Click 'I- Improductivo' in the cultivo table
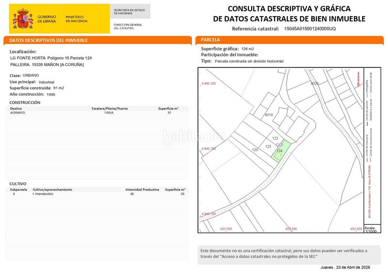Screen dimensions: 388x274 pos(43,194)
